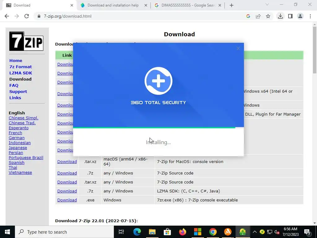Switch language to Portuguese Brazil
The width and height of the screenshot is (317, 238).
click(x=26, y=158)
